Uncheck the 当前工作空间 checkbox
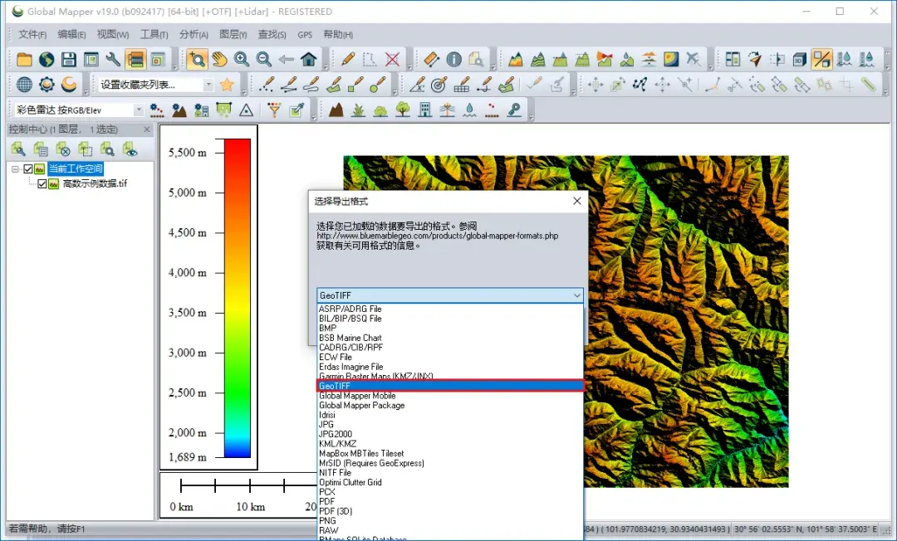 pos(28,169)
